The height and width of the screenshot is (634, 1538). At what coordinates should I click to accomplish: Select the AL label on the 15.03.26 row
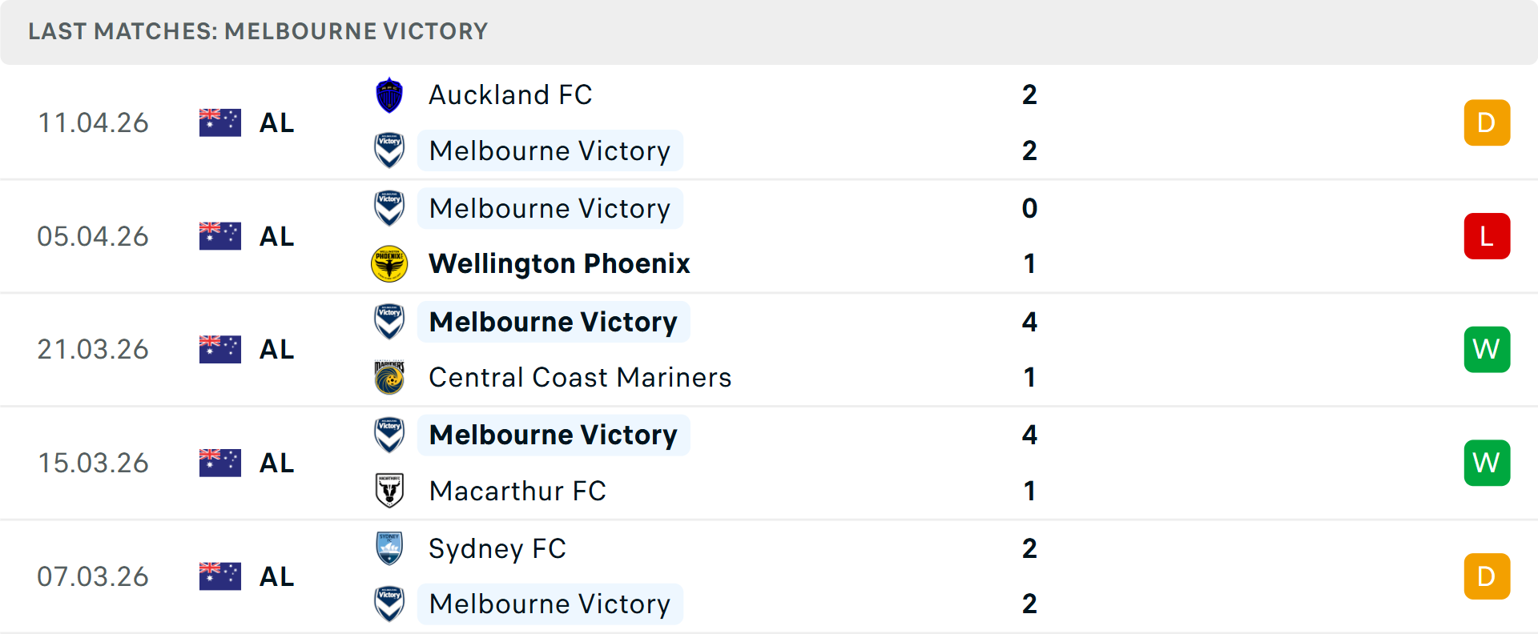click(276, 462)
